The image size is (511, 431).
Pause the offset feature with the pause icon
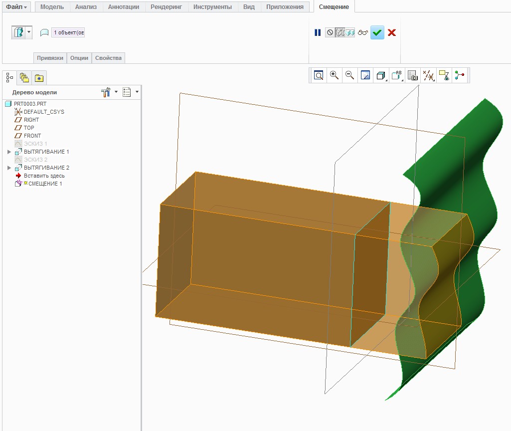(318, 32)
